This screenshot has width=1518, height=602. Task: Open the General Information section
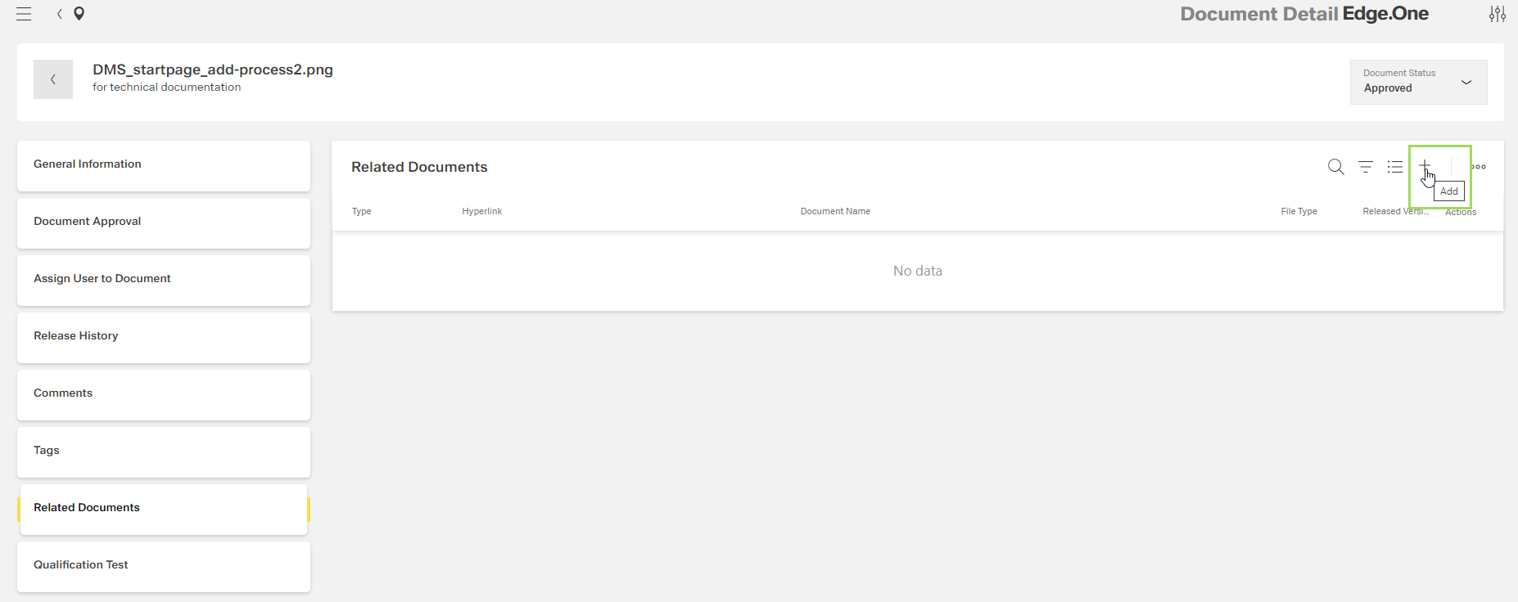tap(164, 165)
